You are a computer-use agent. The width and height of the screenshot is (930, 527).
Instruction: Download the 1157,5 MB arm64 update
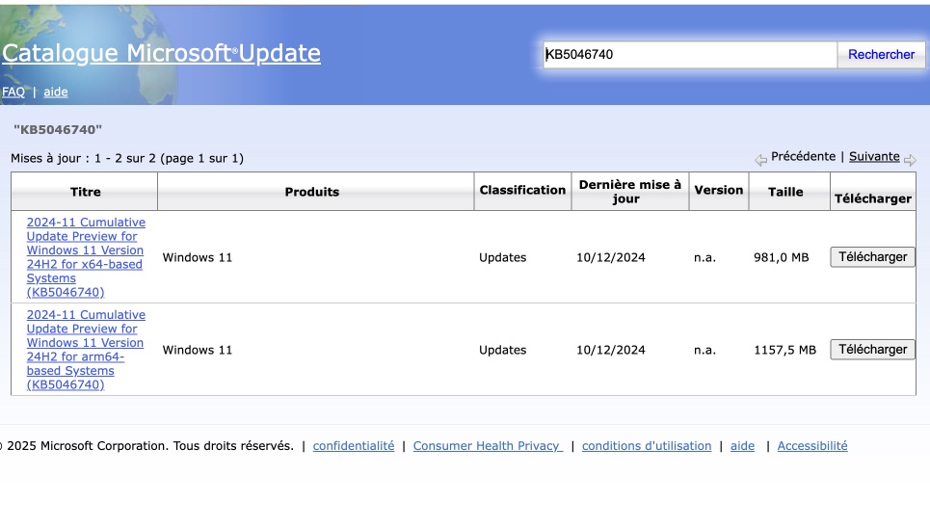[x=872, y=350]
